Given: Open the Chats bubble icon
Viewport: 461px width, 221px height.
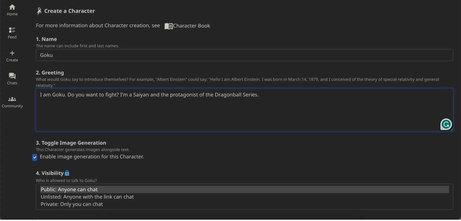Looking at the screenshot, I should tap(12, 76).
